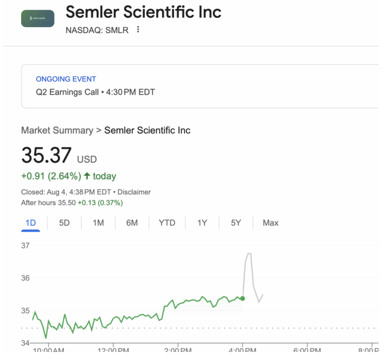The image size is (391, 359).
Task: Open the Q2 Earnings Call event card
Action: 200,86
